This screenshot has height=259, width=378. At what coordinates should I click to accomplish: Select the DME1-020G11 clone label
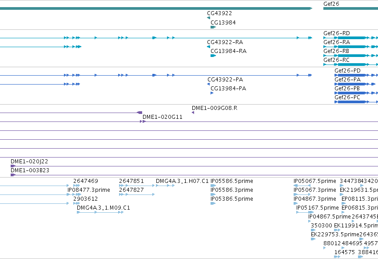tap(163, 117)
